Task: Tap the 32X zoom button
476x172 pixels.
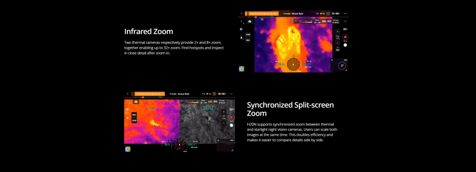Action: coord(337,50)
